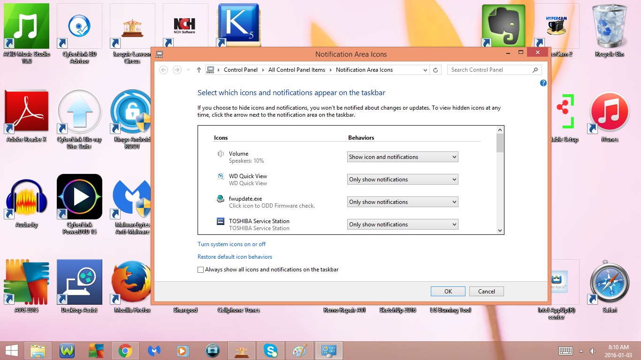Enable Always show all icons and notifications

click(201, 270)
